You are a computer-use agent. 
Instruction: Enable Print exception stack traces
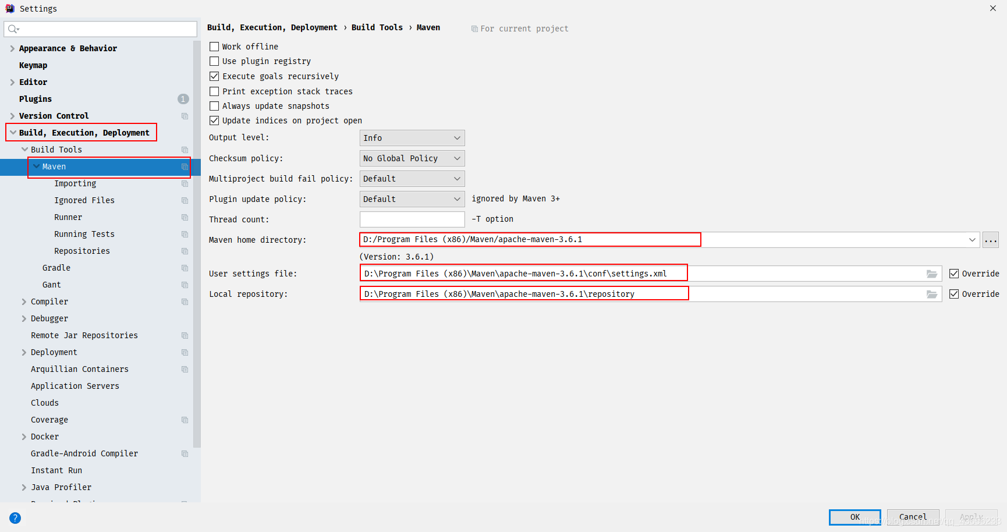point(214,91)
